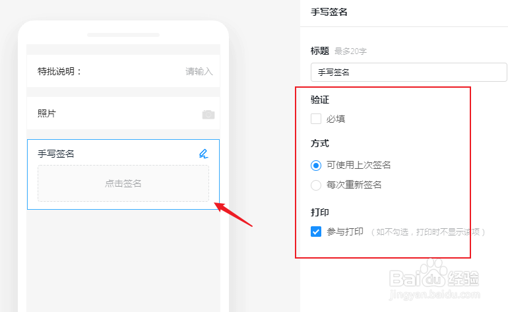508x312 pixels.
Task: Click the 特批说明 field label
Action: 59,71
